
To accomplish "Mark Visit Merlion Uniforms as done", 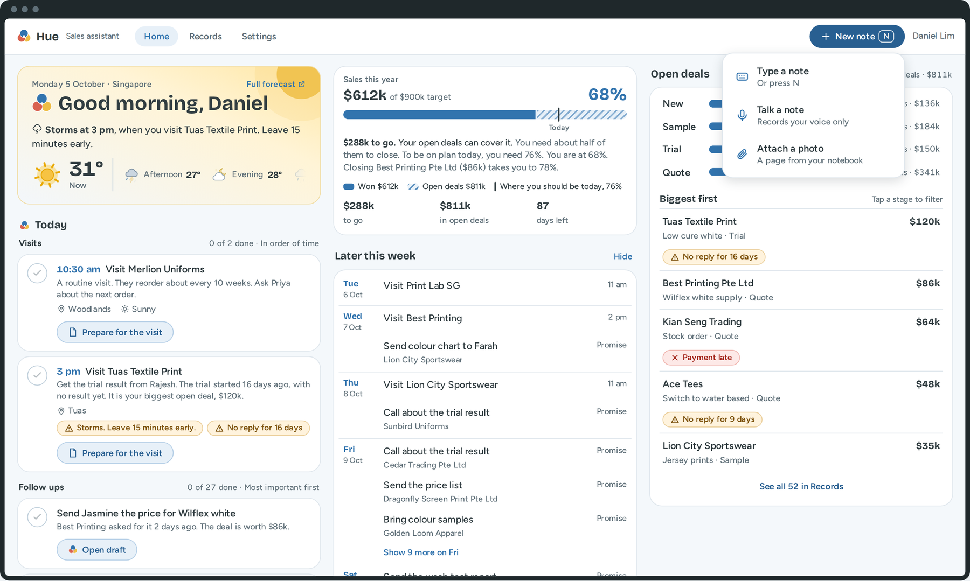I will pyautogui.click(x=37, y=273).
